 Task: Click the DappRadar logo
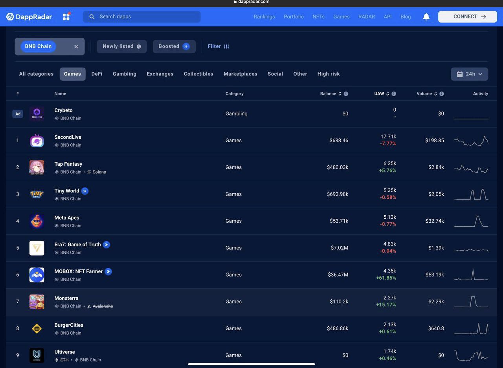pos(29,16)
